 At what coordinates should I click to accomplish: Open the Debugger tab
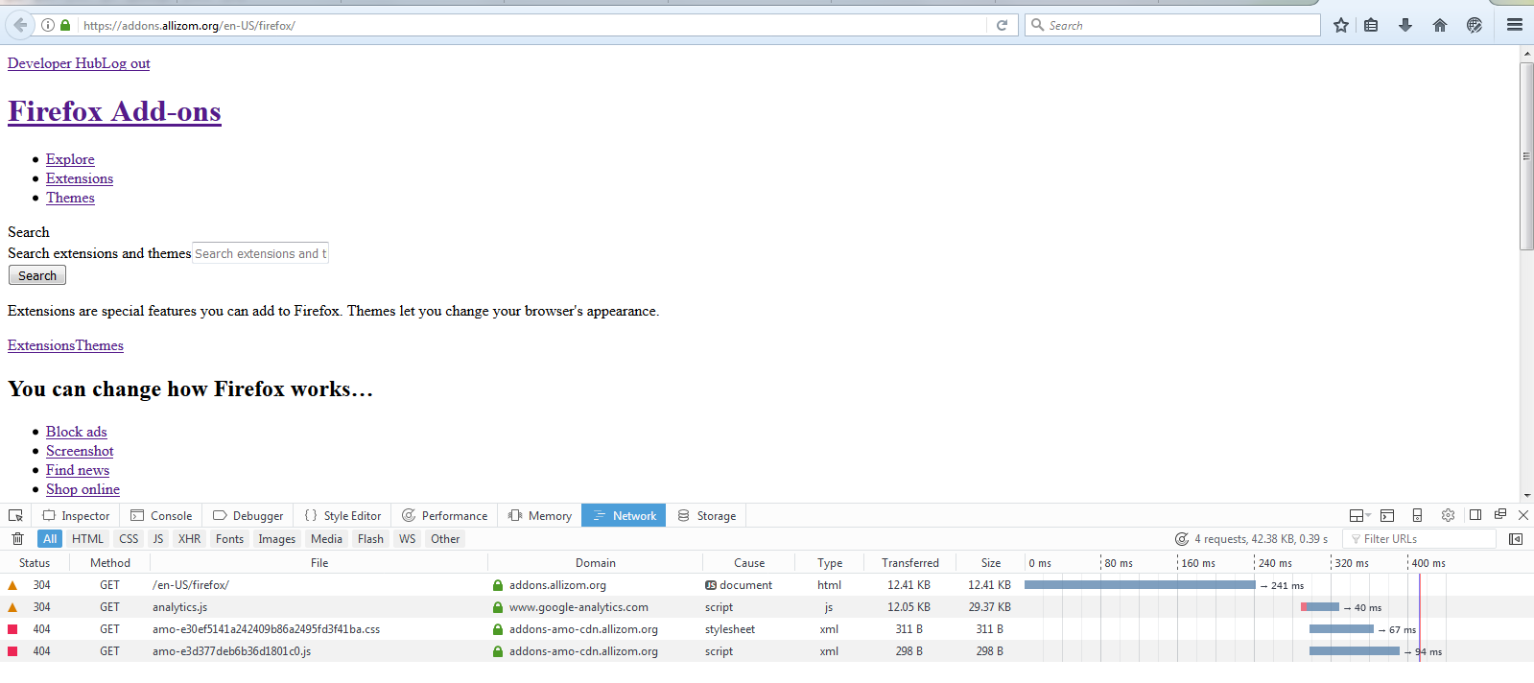[248, 515]
